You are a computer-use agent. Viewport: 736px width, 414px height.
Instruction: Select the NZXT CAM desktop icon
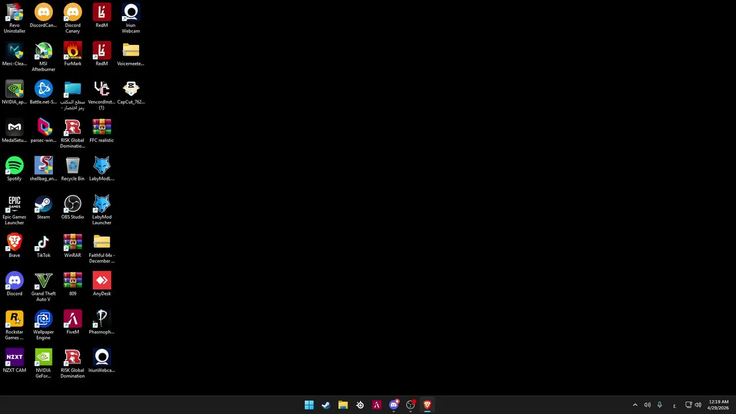pyautogui.click(x=14, y=361)
